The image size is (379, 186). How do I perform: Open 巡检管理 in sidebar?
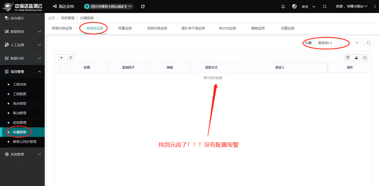point(20,123)
